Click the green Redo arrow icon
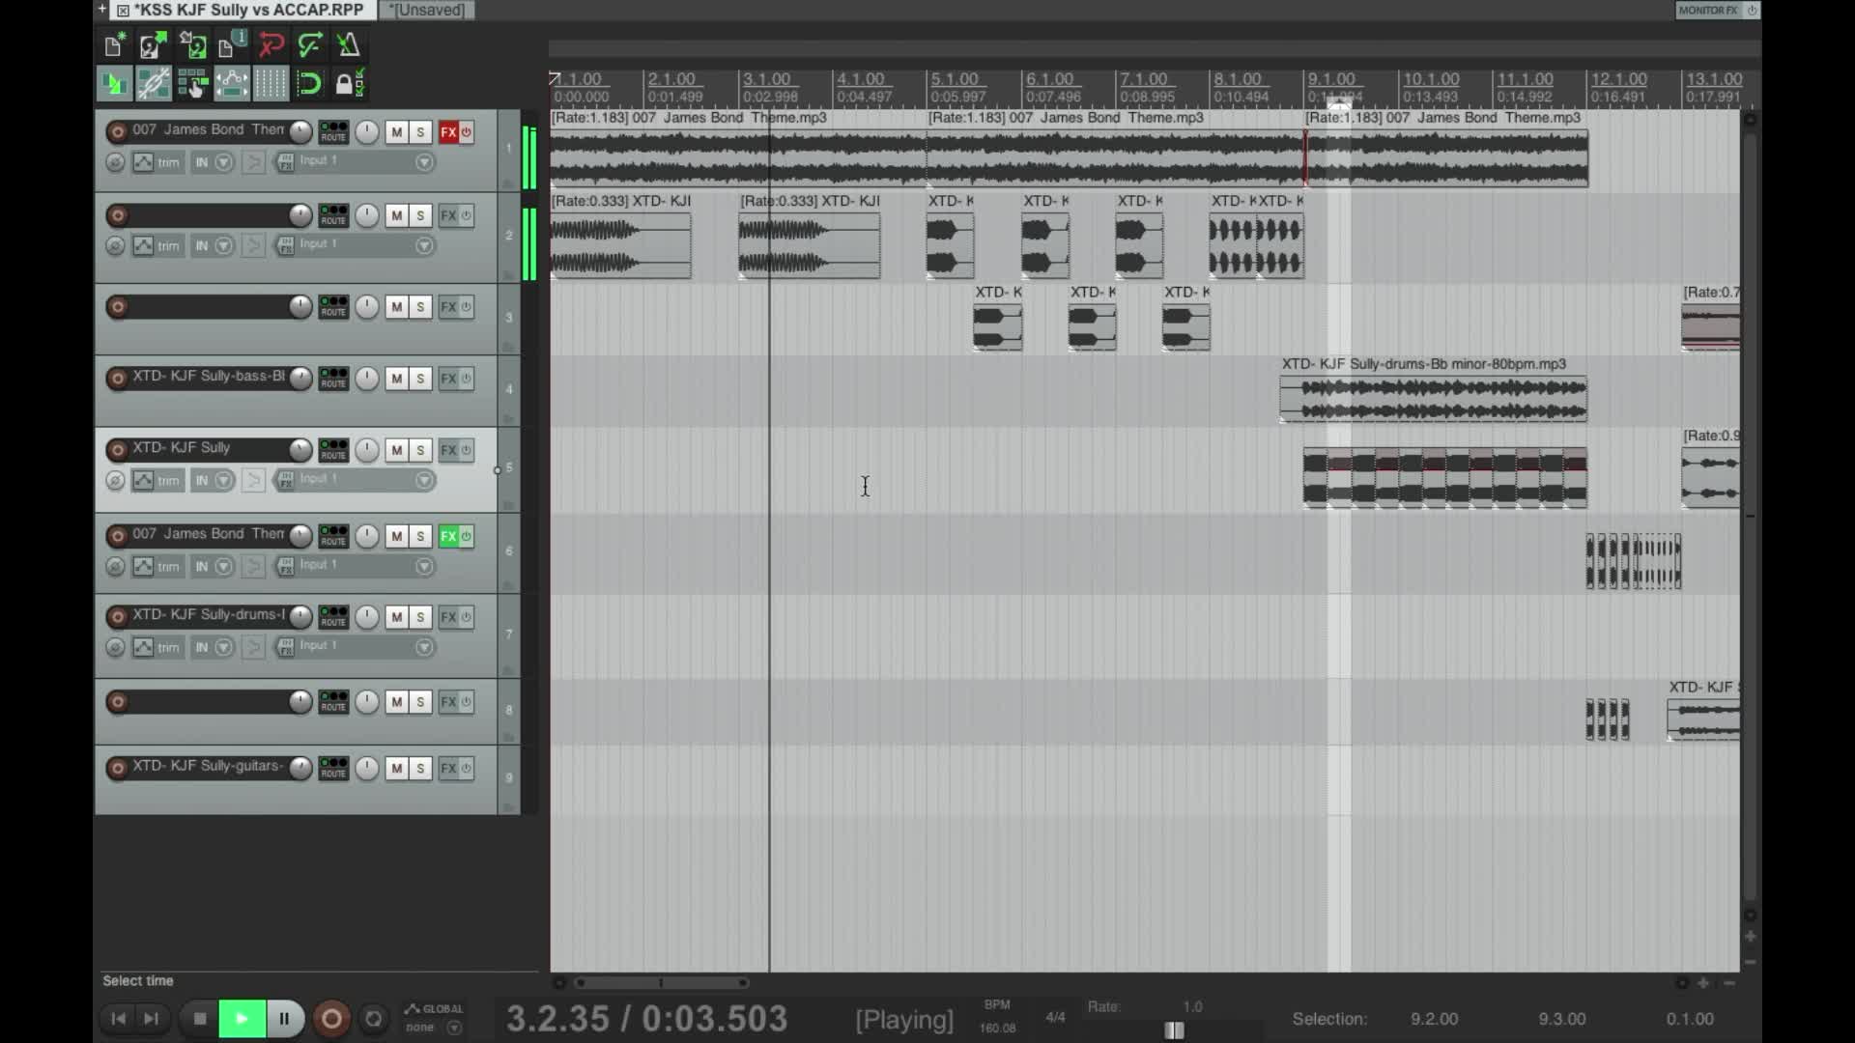Viewport: 1855px width, 1043px height. (310, 45)
